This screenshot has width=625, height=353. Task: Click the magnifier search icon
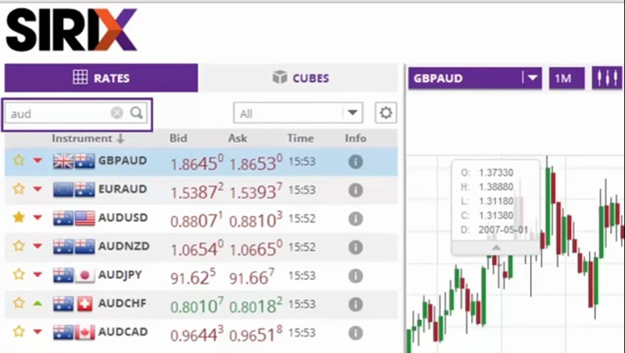click(137, 113)
